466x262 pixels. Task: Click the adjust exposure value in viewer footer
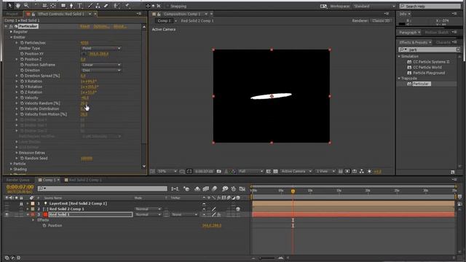pyautogui.click(x=377, y=172)
